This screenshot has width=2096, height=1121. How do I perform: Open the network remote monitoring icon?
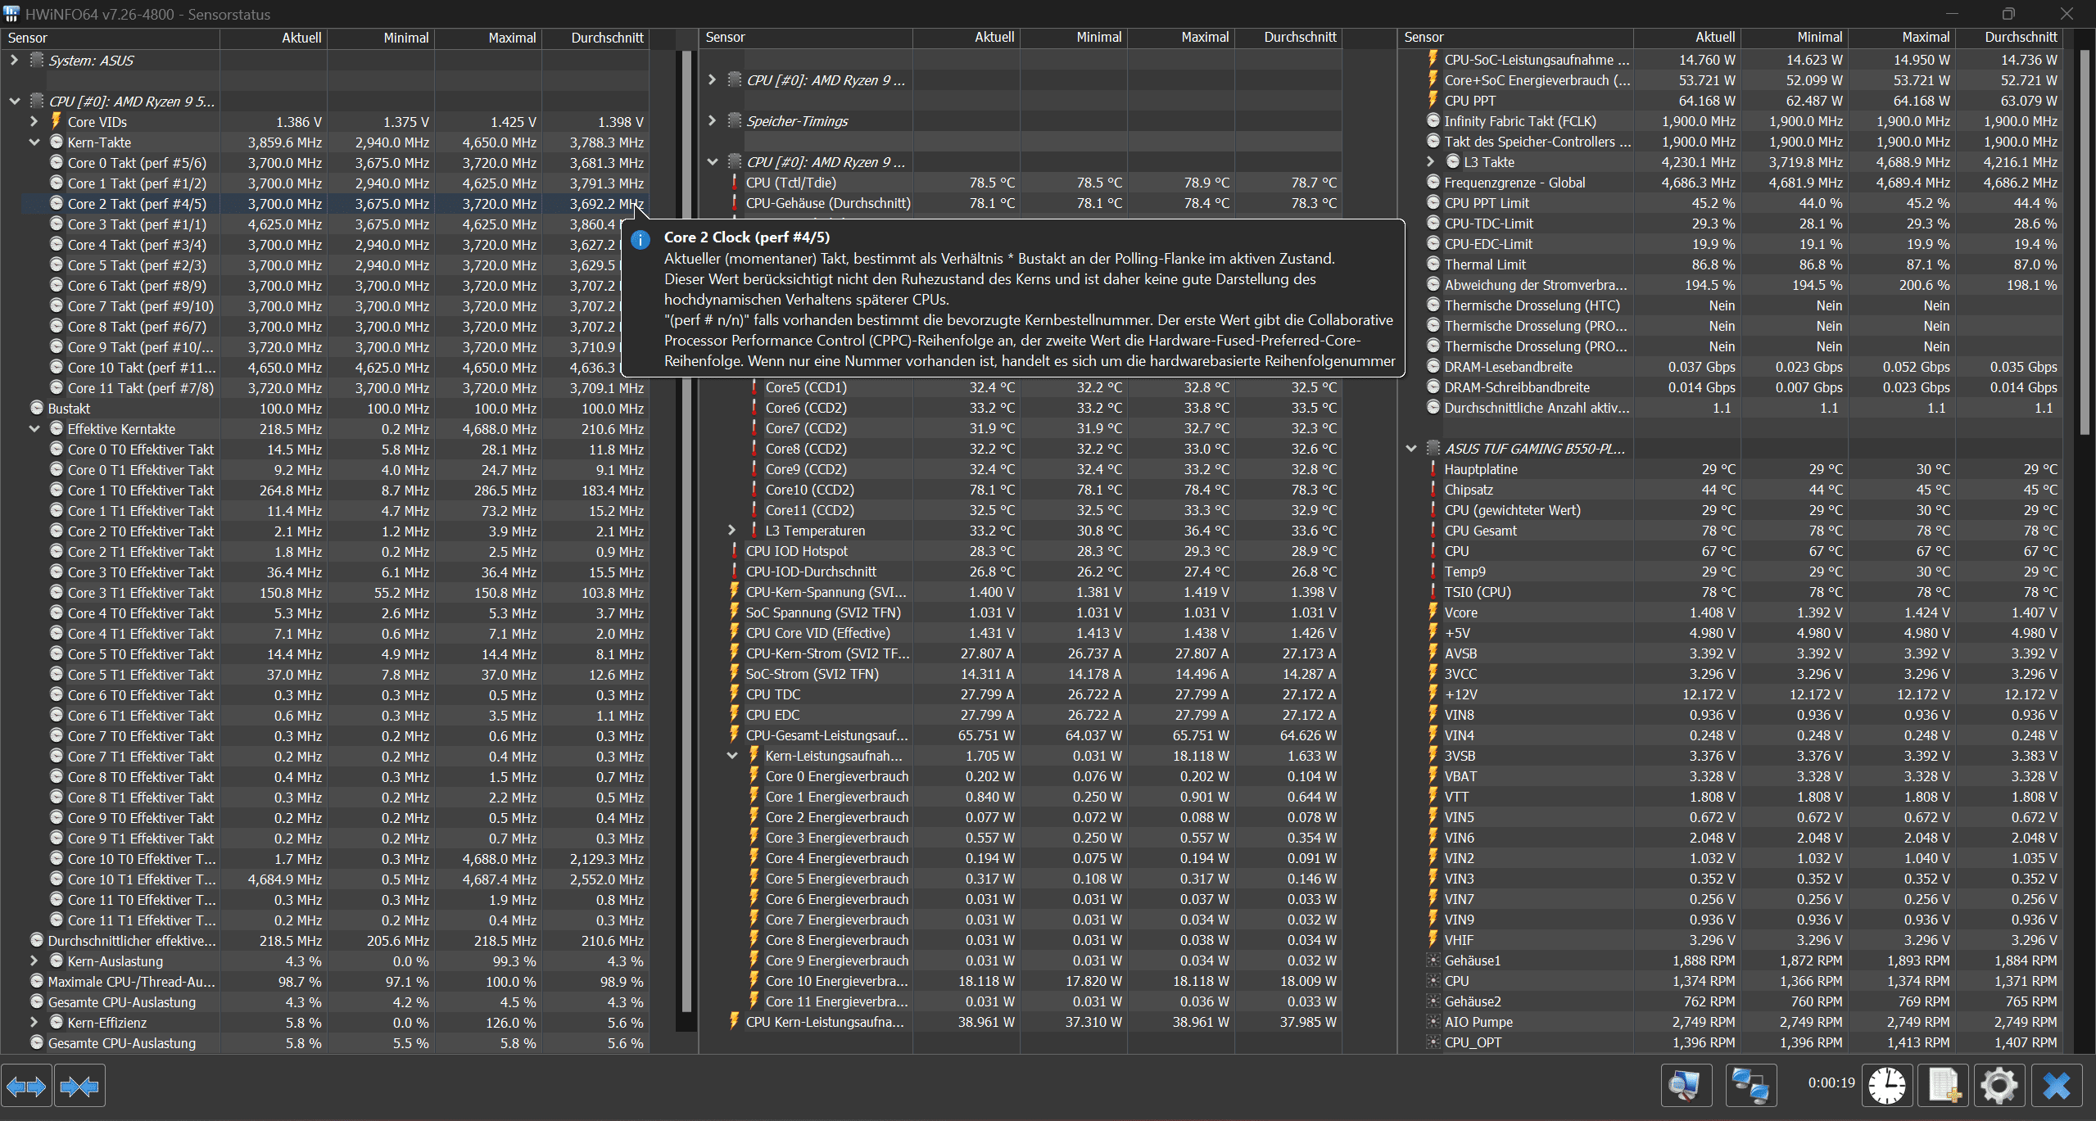[x=1751, y=1087]
